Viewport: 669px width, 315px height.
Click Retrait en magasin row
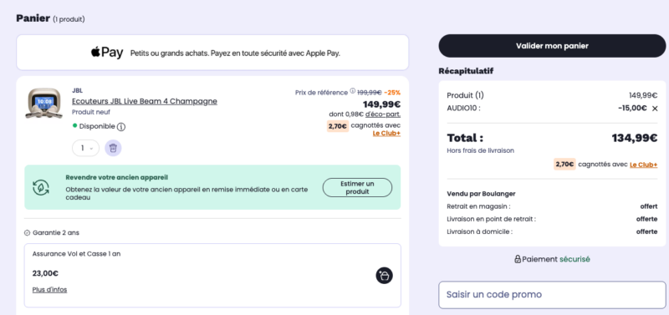552,206
